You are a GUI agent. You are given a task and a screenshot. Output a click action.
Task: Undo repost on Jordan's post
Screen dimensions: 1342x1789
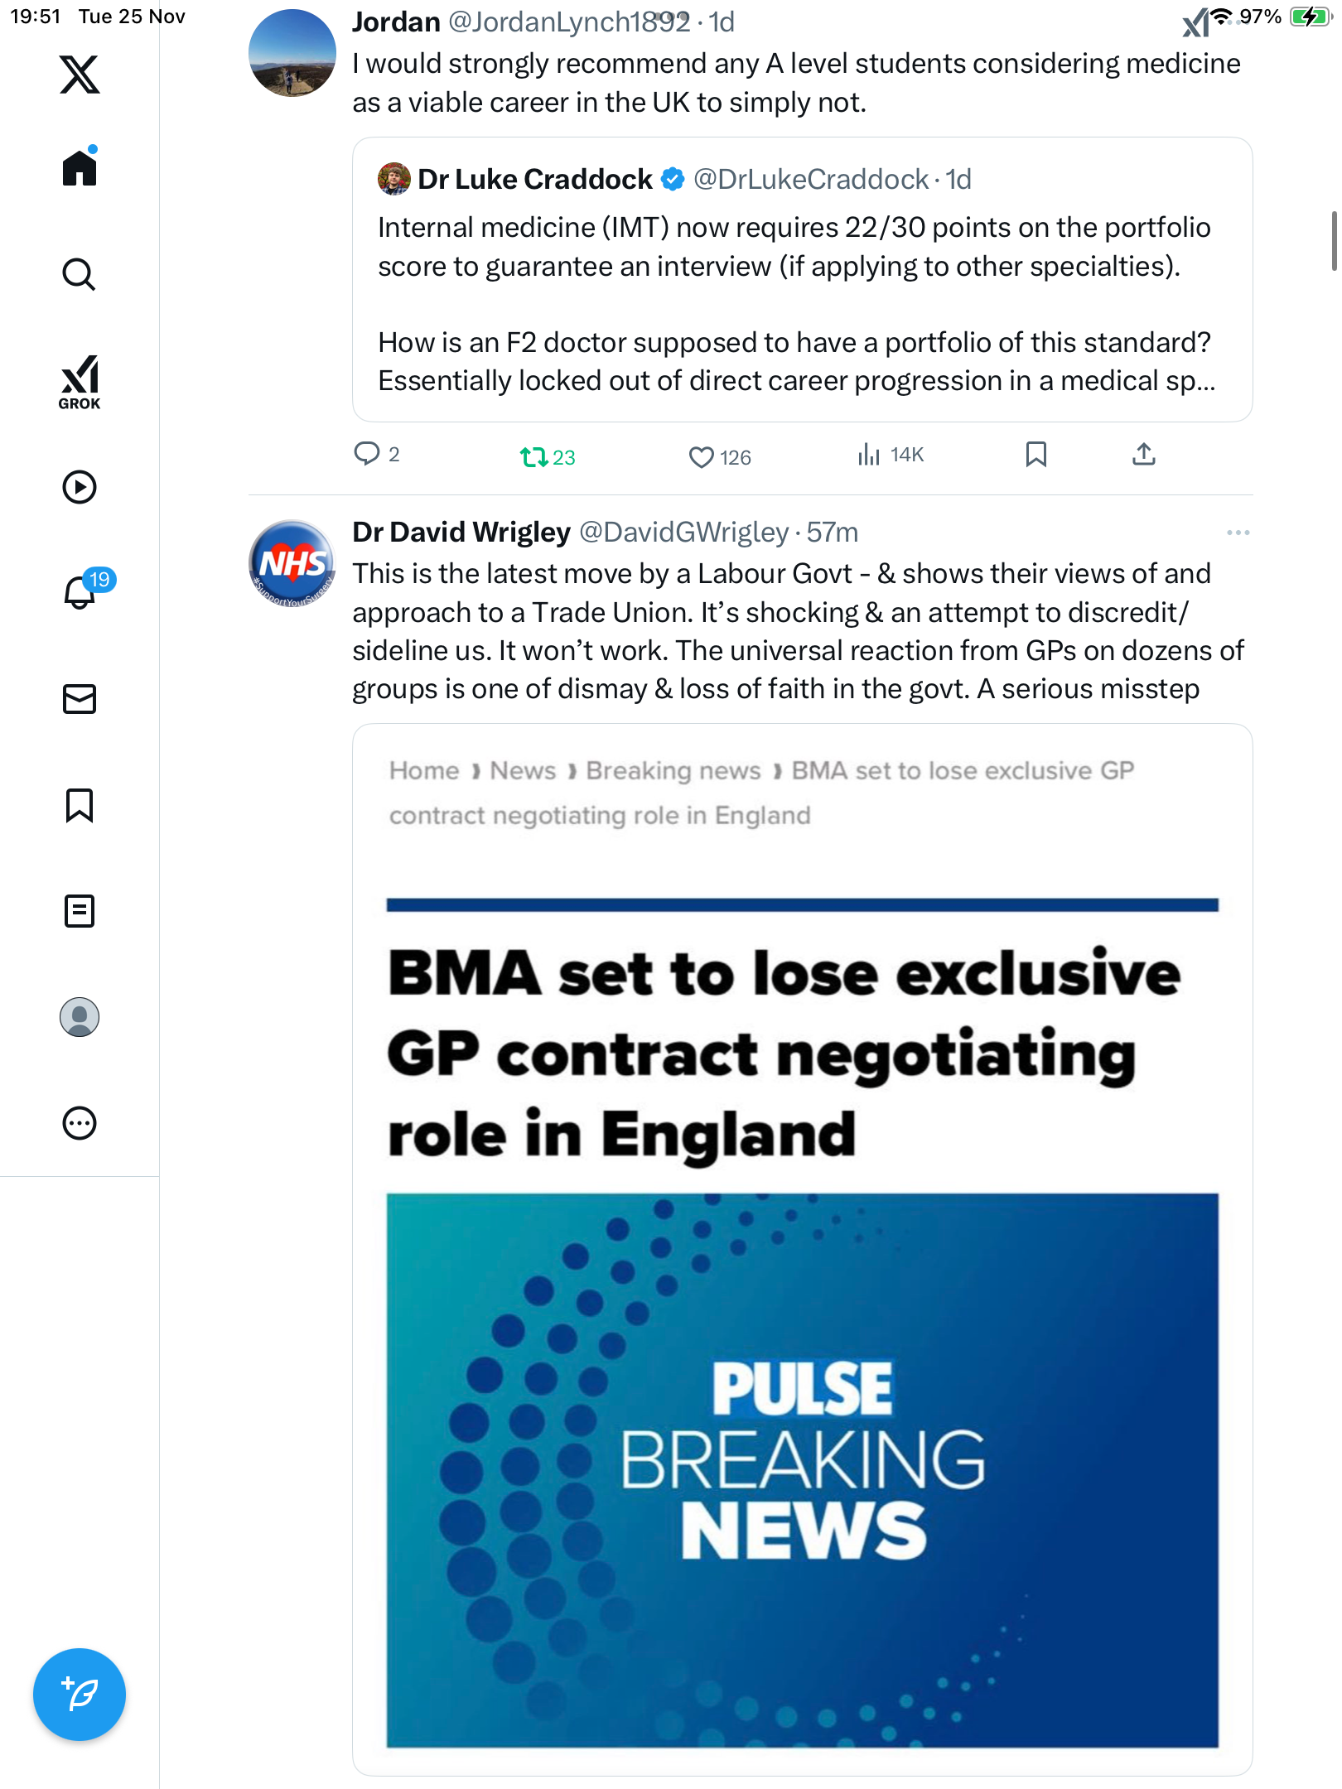point(533,456)
